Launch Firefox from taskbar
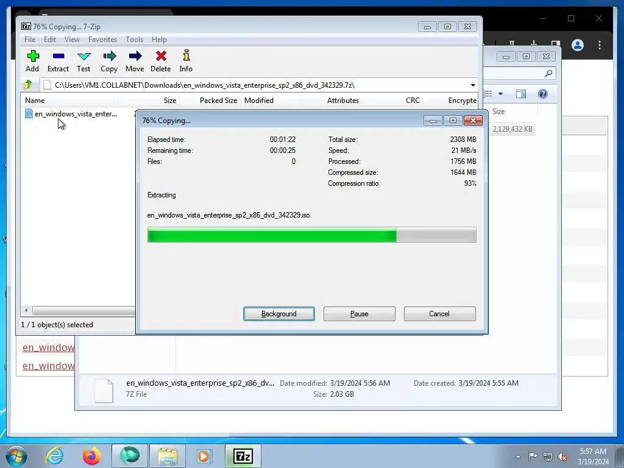624x468 pixels. click(x=91, y=456)
